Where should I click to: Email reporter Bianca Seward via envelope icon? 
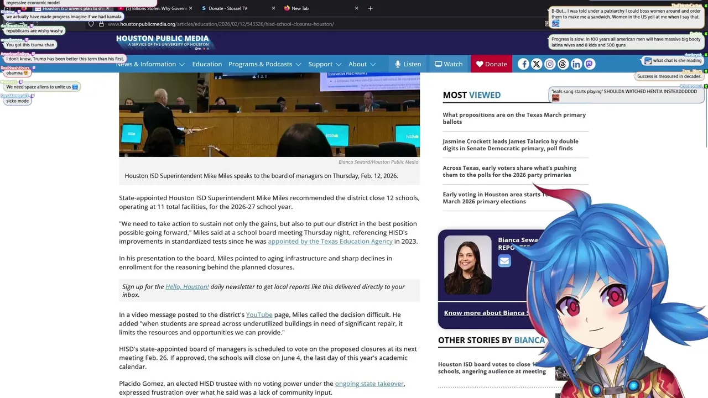pos(504,261)
